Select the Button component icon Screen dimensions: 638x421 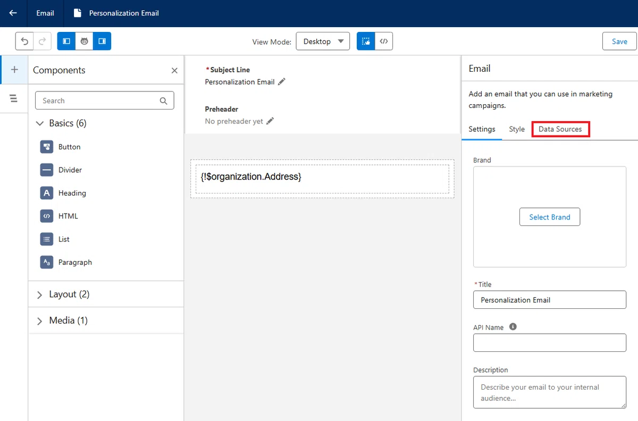(x=47, y=147)
